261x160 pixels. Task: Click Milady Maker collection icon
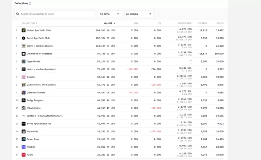tap(23, 108)
